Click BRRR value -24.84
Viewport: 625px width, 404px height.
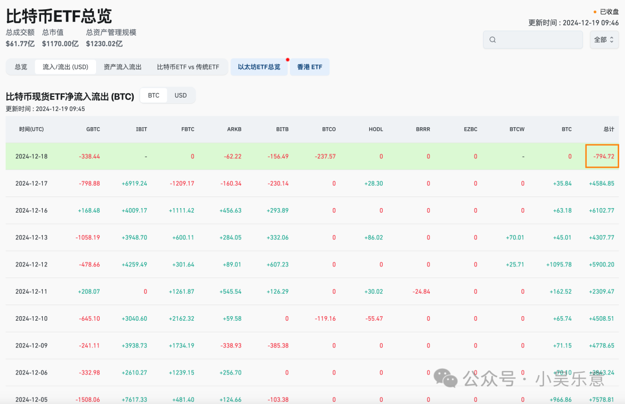tap(421, 292)
